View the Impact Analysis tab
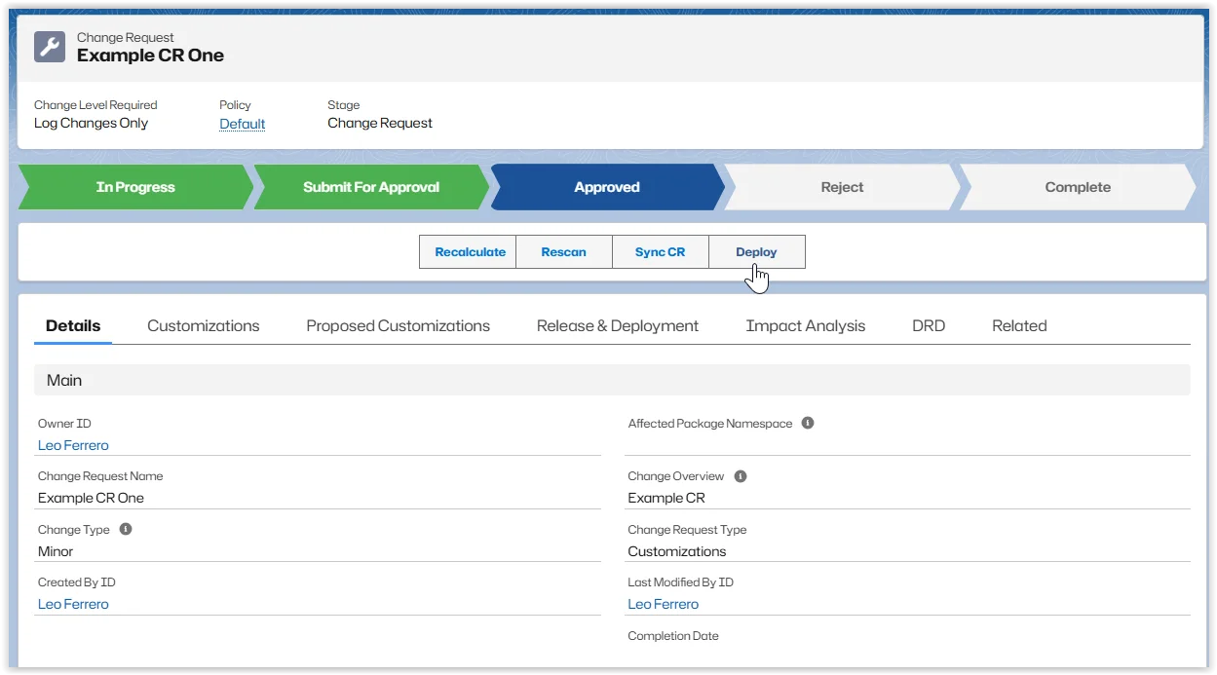The image size is (1217, 675). (805, 326)
